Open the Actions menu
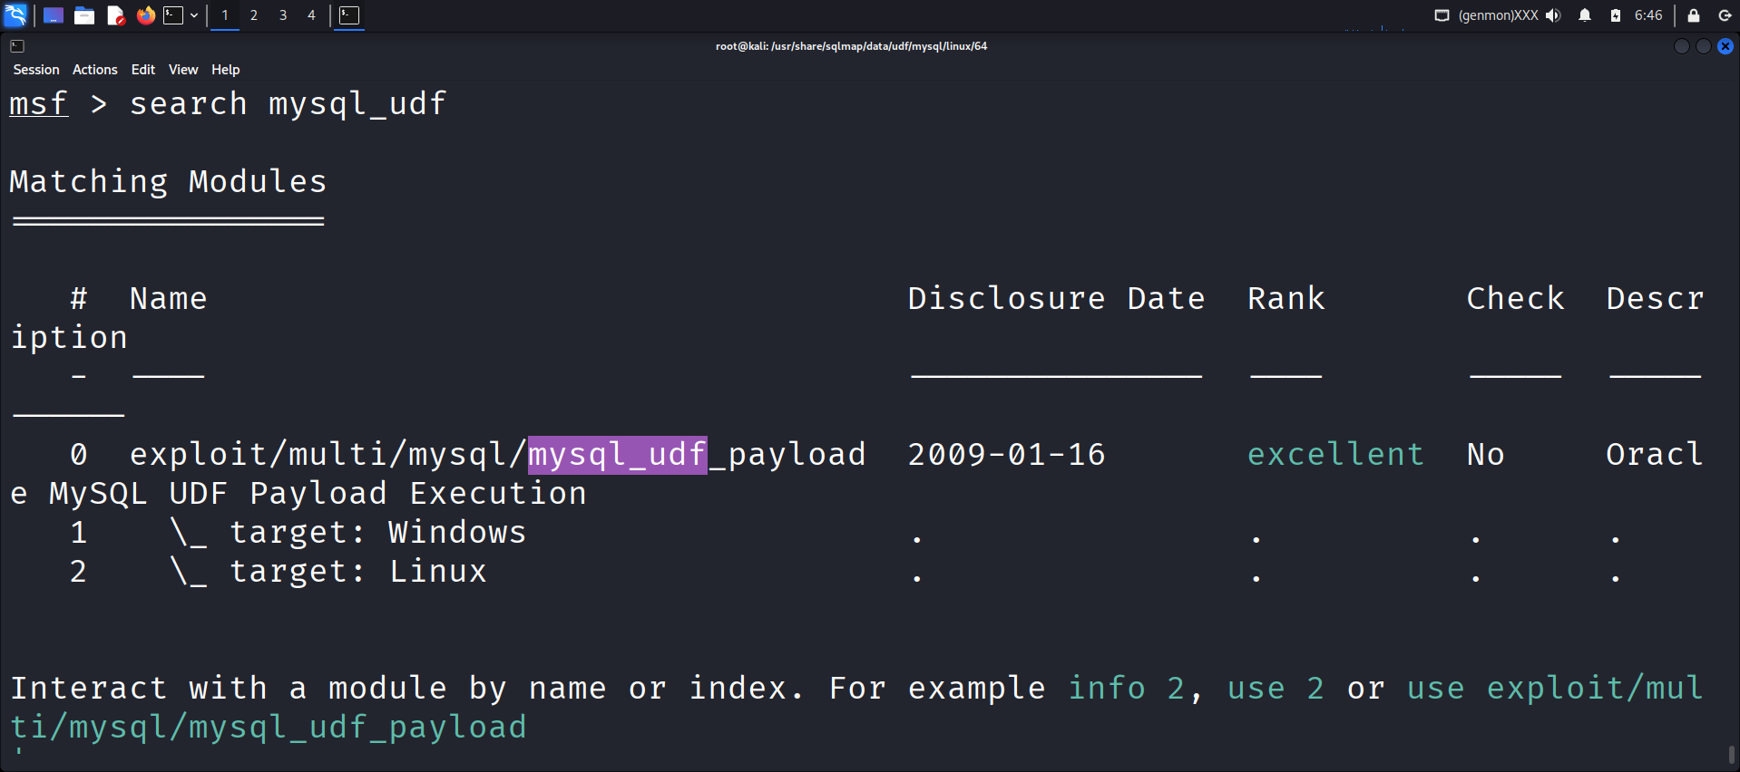The height and width of the screenshot is (772, 1740). (95, 70)
